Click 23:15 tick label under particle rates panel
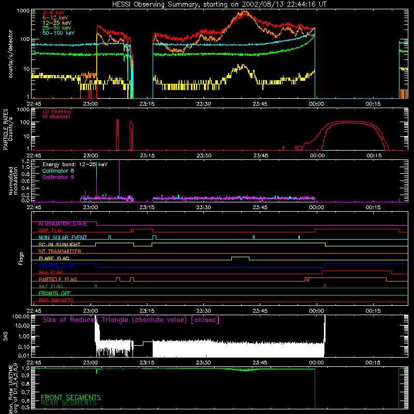 [147, 156]
